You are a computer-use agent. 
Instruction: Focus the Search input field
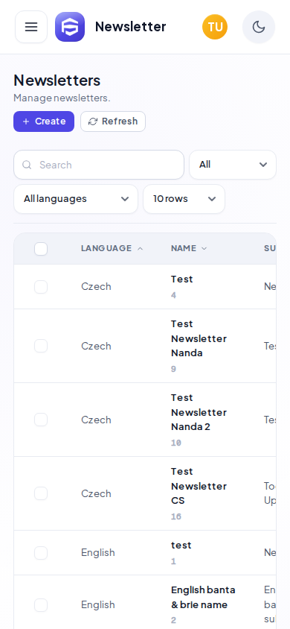click(99, 165)
